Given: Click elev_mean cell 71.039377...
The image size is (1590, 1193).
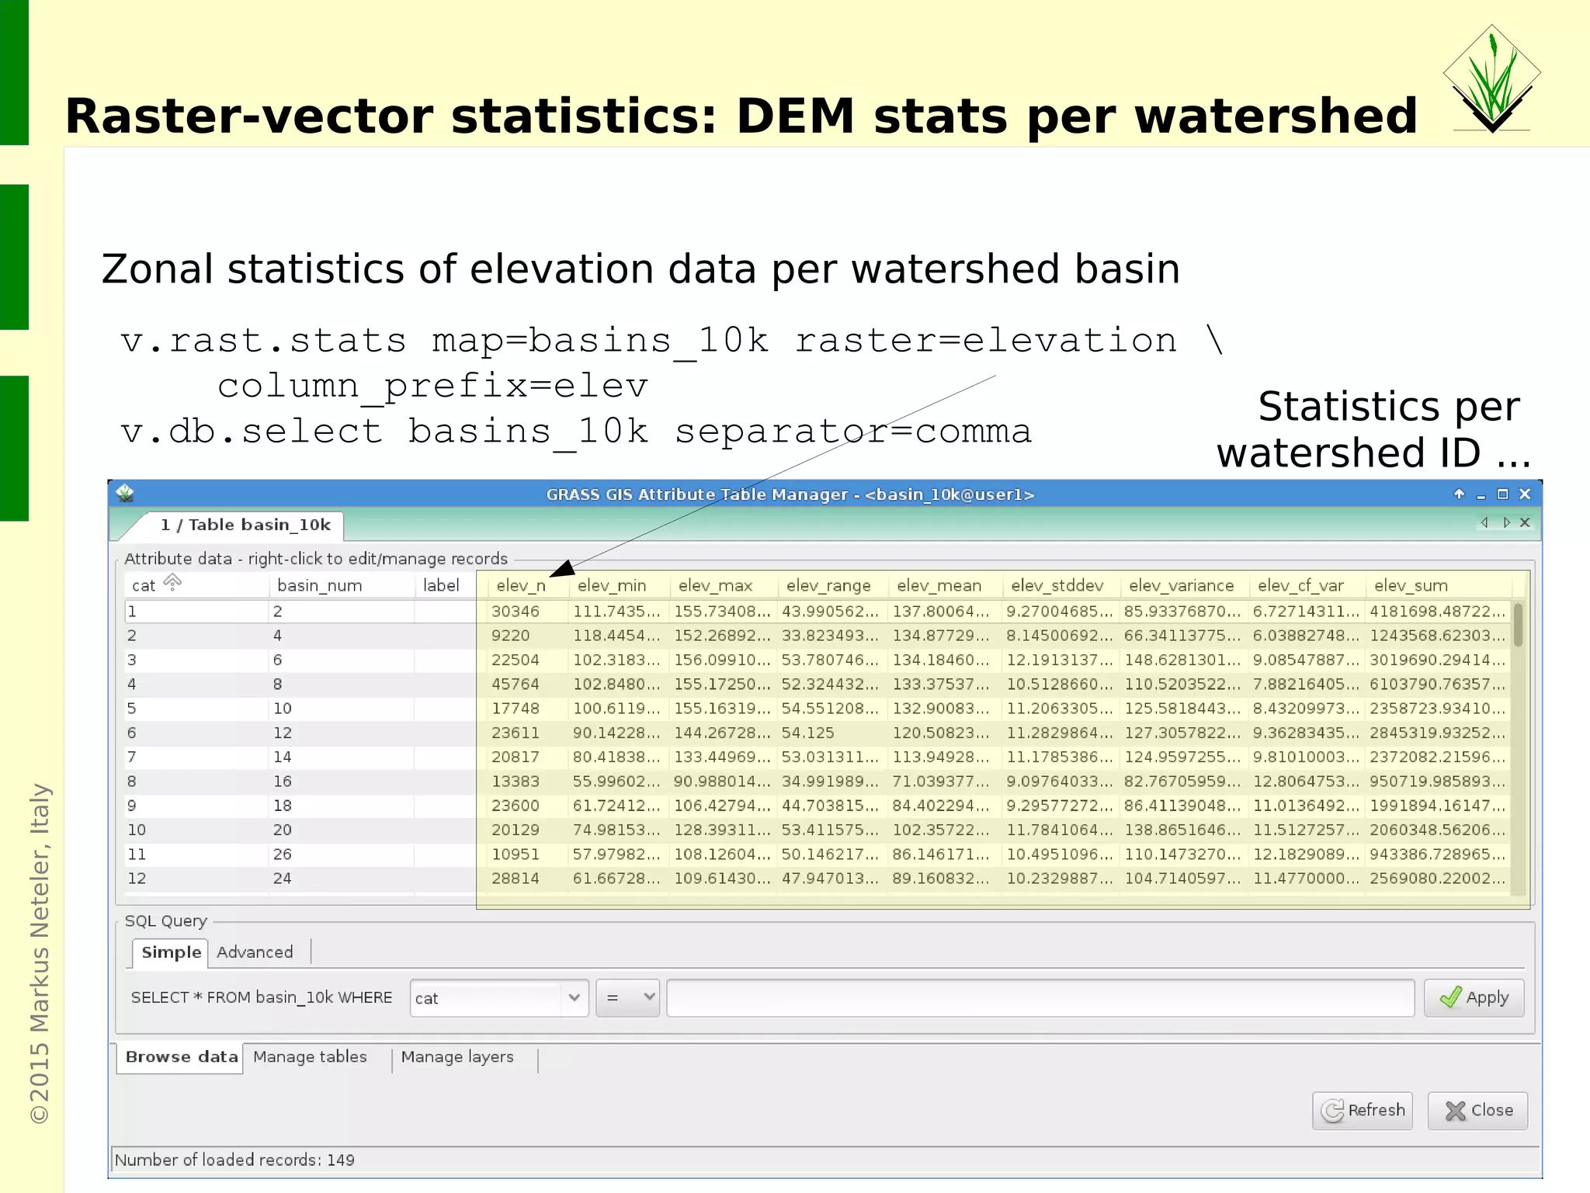Looking at the screenshot, I should 944,782.
